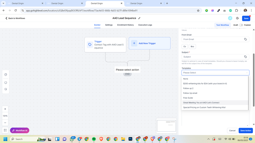This screenshot has width=255, height=143.
Task: Click the tag icon in From Email field
Action: 245,39
